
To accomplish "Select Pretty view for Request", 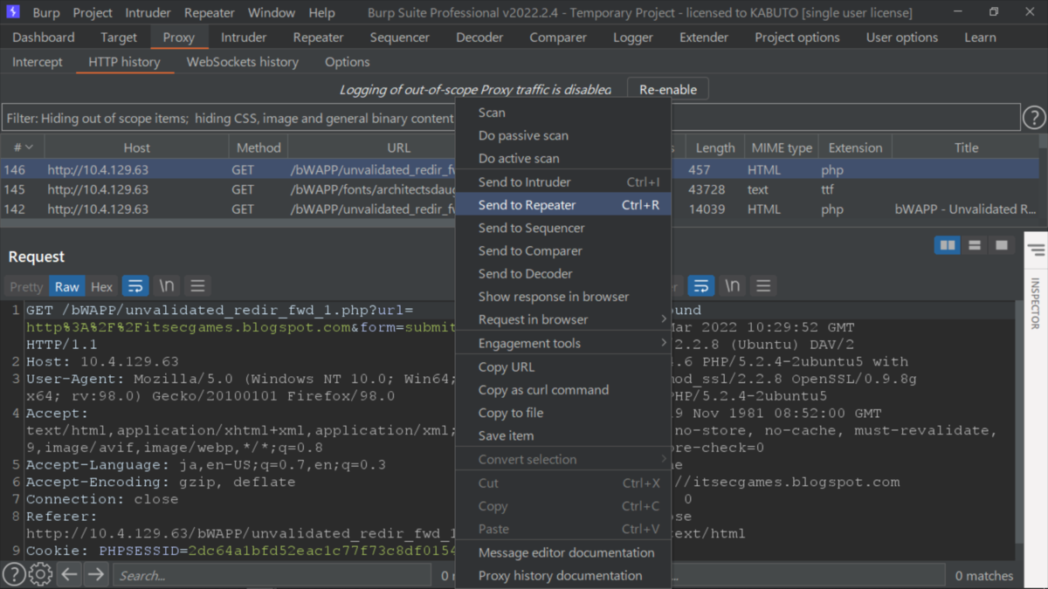I will [x=26, y=286].
